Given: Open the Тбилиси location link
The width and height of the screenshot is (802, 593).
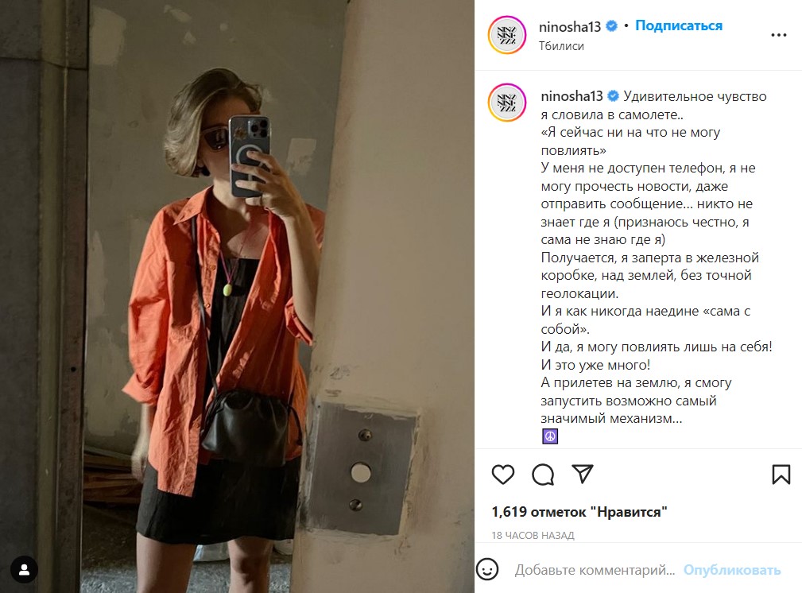Looking at the screenshot, I should point(561,46).
